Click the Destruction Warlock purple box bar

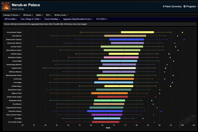pos(127,43)
